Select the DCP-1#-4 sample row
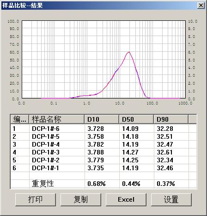 [103, 144]
